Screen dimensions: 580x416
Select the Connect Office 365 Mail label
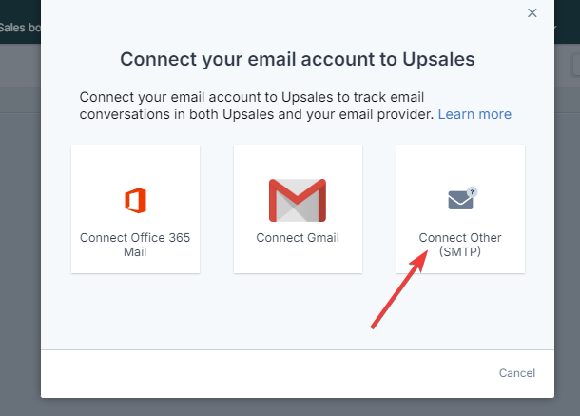[x=135, y=245]
